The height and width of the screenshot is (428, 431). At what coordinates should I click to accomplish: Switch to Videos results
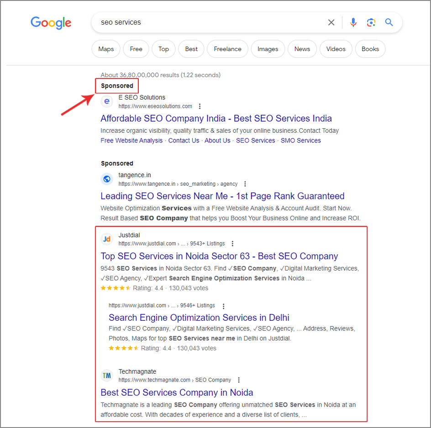[336, 49]
